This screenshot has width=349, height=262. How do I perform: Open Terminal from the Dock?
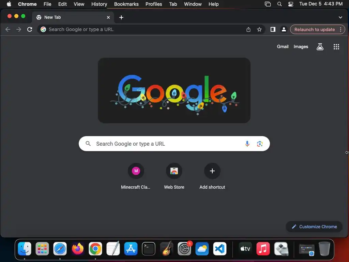149,249
